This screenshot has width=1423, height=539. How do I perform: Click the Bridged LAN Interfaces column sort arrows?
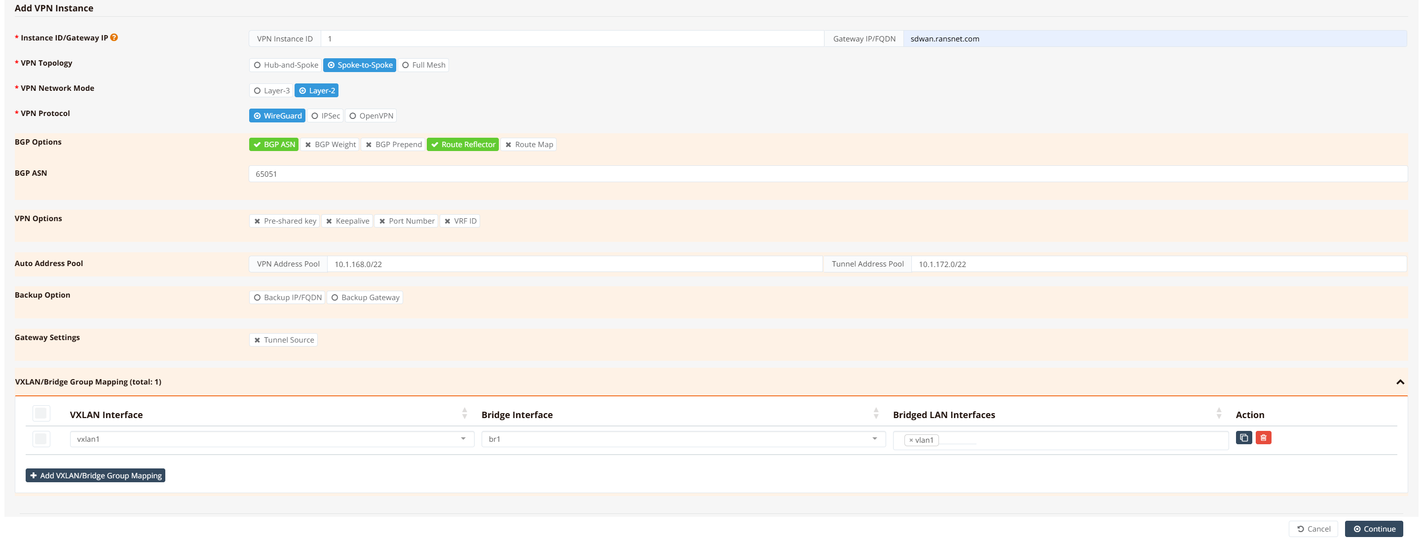coord(1219,414)
